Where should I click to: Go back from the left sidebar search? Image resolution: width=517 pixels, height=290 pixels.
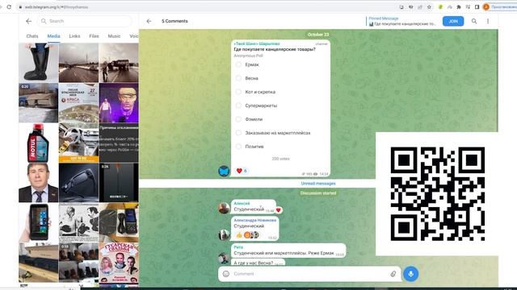(29, 21)
